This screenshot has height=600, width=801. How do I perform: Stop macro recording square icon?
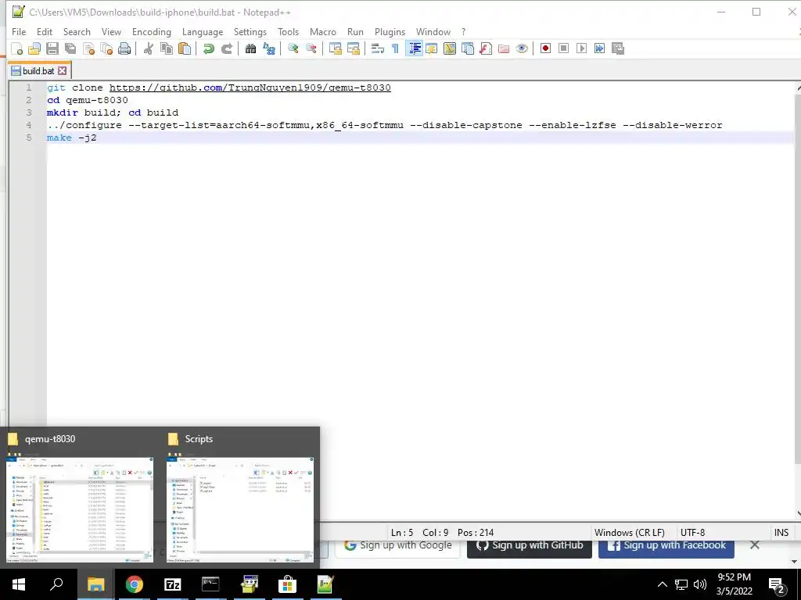pos(563,48)
